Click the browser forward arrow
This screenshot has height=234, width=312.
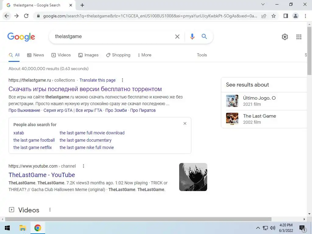pos(16,16)
